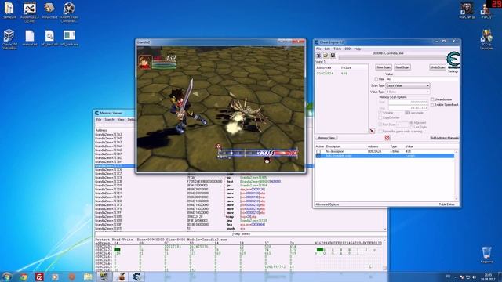Switch to Cheat Engine via its taskbar icon
Viewport: 502px width, 282px height.
(x=136, y=277)
